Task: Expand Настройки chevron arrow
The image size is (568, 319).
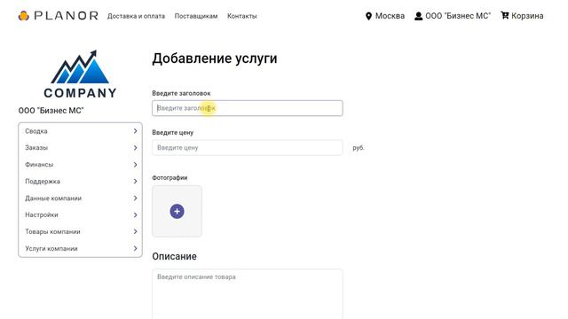Action: [135, 214]
